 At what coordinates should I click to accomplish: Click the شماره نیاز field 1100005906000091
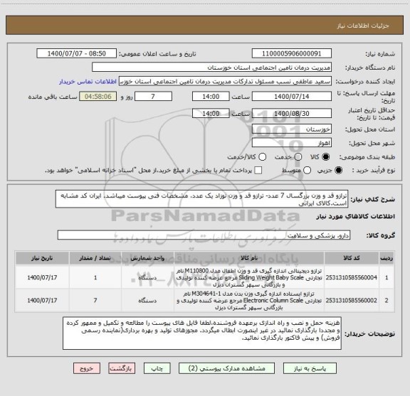click(x=292, y=53)
